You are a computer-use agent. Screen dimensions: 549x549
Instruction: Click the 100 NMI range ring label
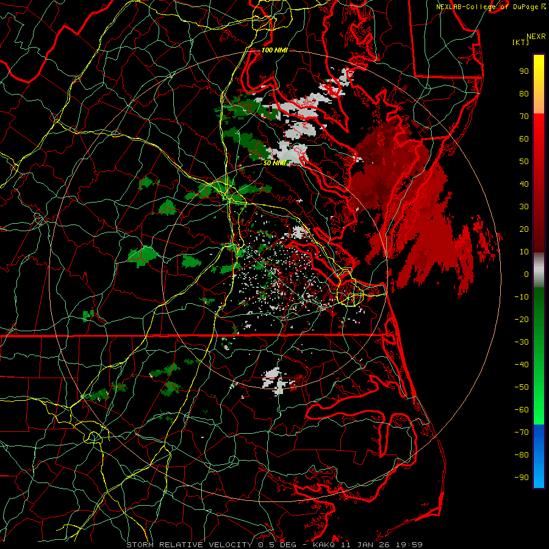pos(274,50)
